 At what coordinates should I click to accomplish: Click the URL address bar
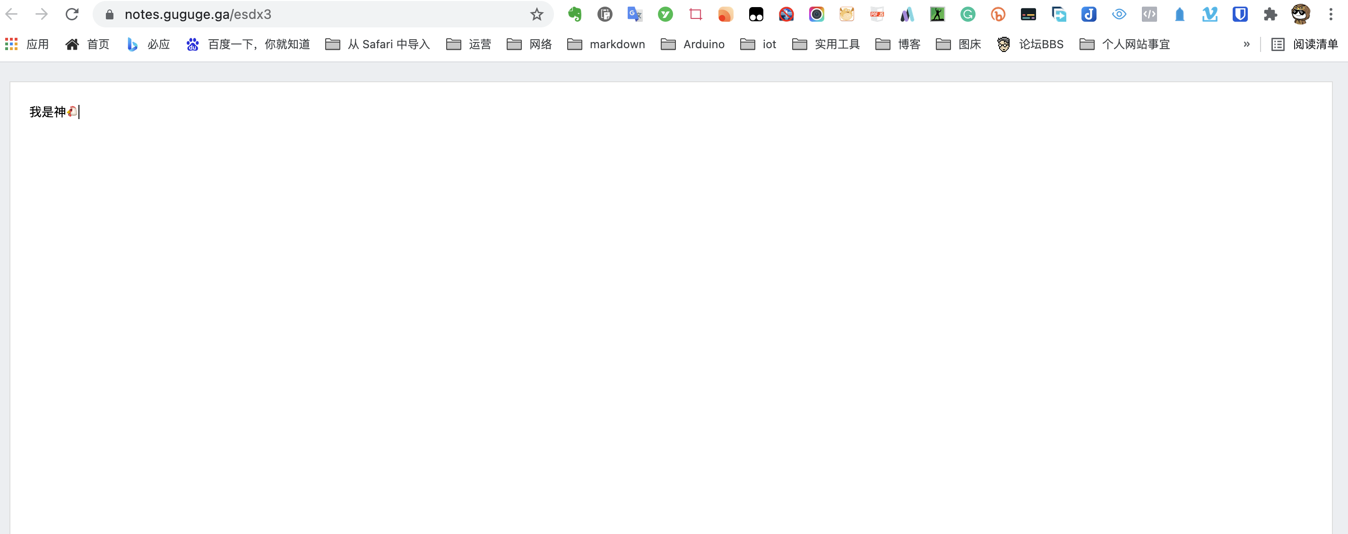tap(314, 14)
